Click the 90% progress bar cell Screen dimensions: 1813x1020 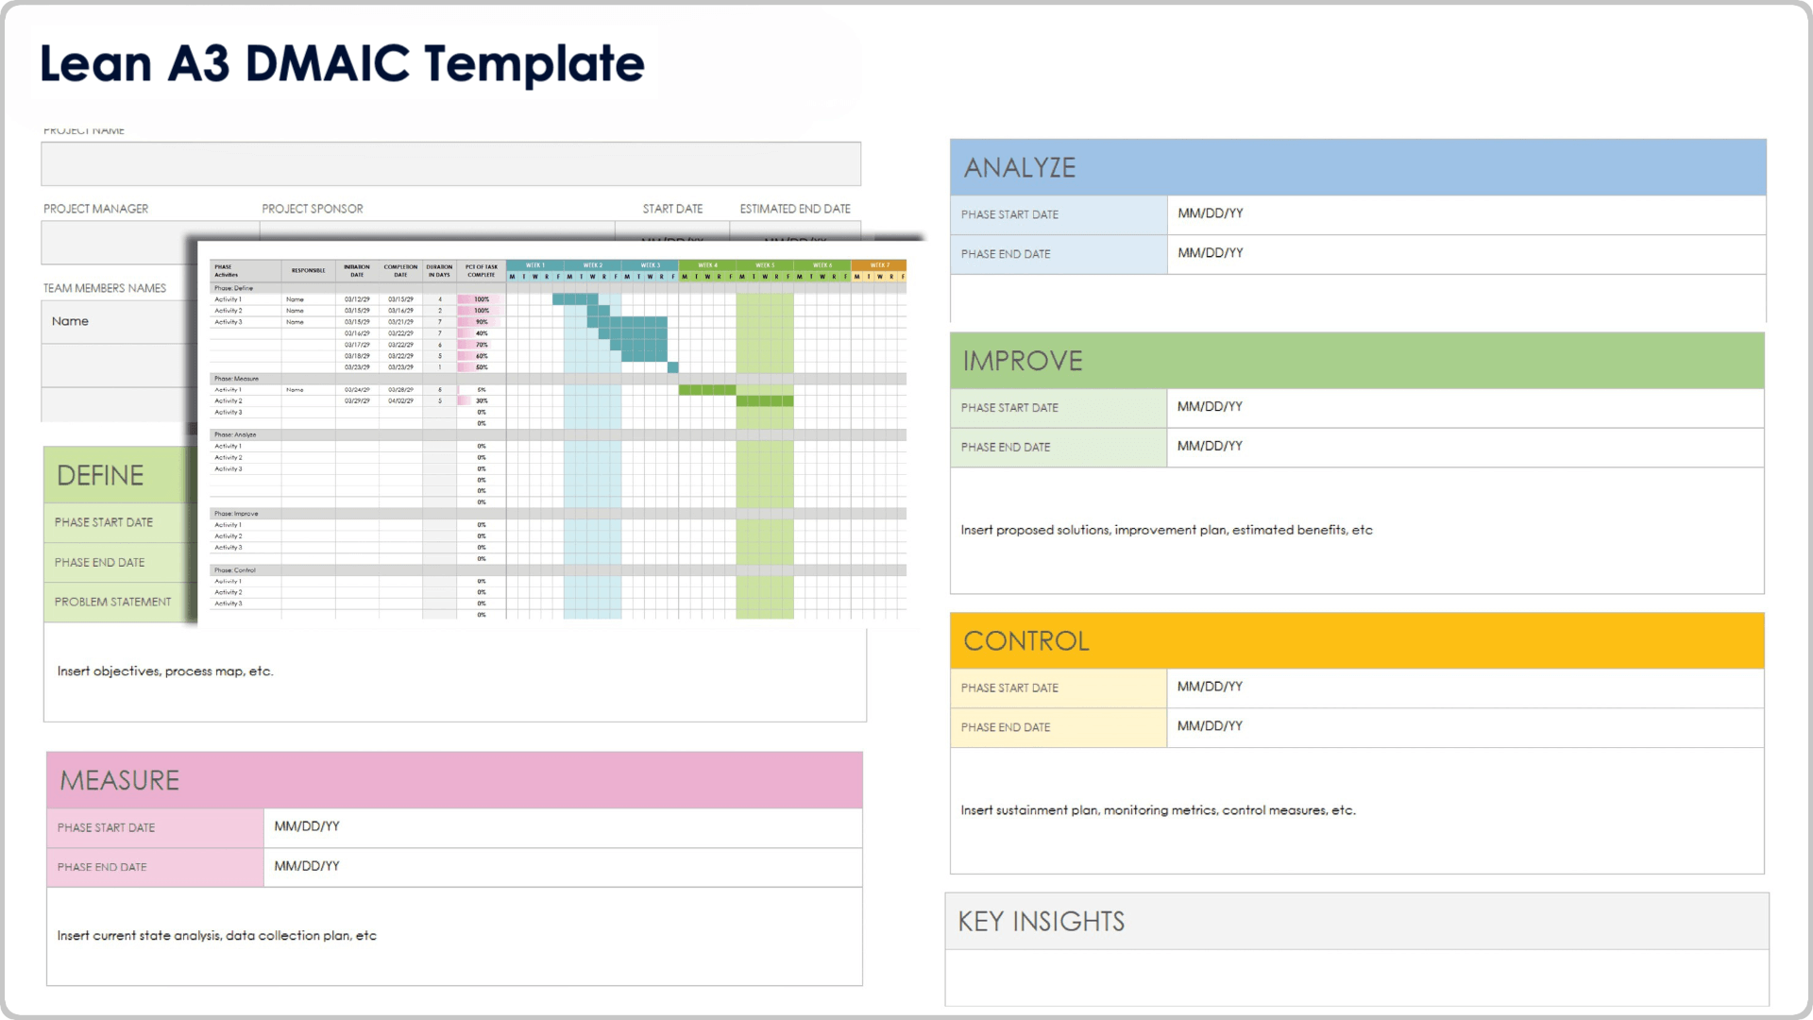[x=481, y=322]
